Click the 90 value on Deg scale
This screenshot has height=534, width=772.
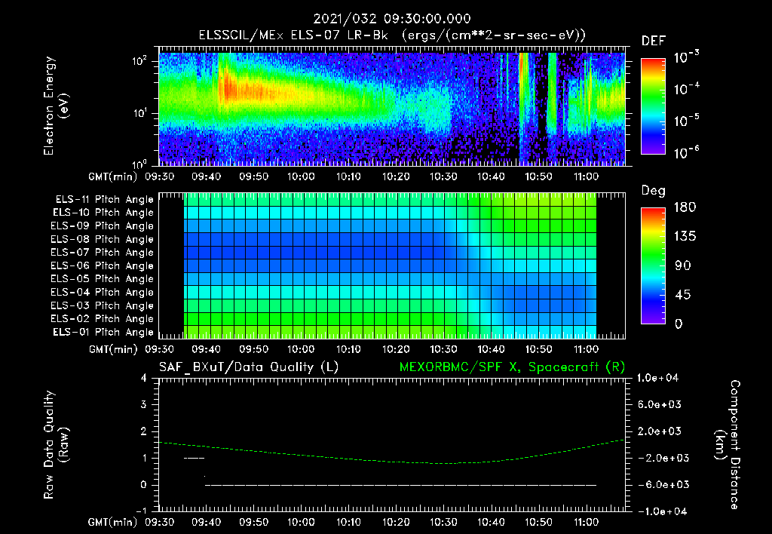[x=683, y=266]
